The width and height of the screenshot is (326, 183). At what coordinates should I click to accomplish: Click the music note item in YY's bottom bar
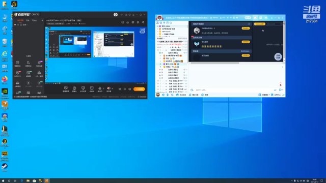coord(194,95)
